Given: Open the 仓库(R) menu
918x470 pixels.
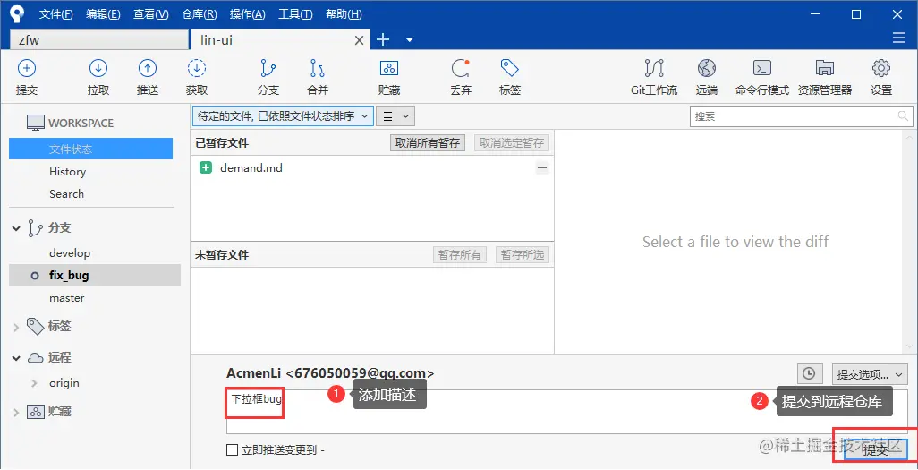Looking at the screenshot, I should (x=200, y=14).
